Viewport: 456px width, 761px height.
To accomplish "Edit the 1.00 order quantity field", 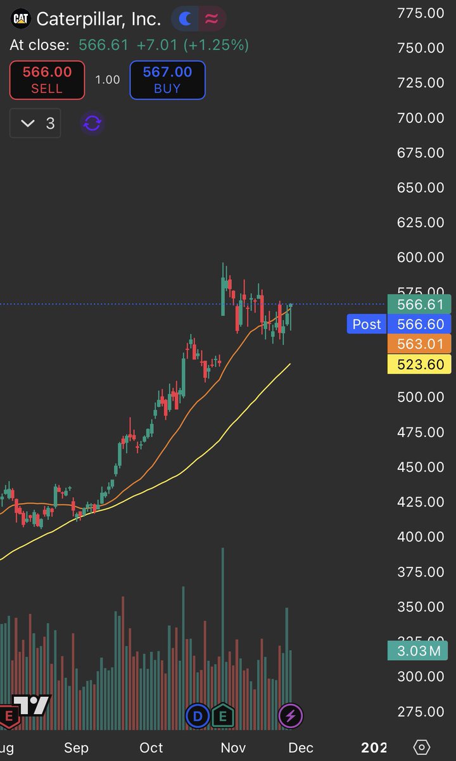I will [x=108, y=80].
